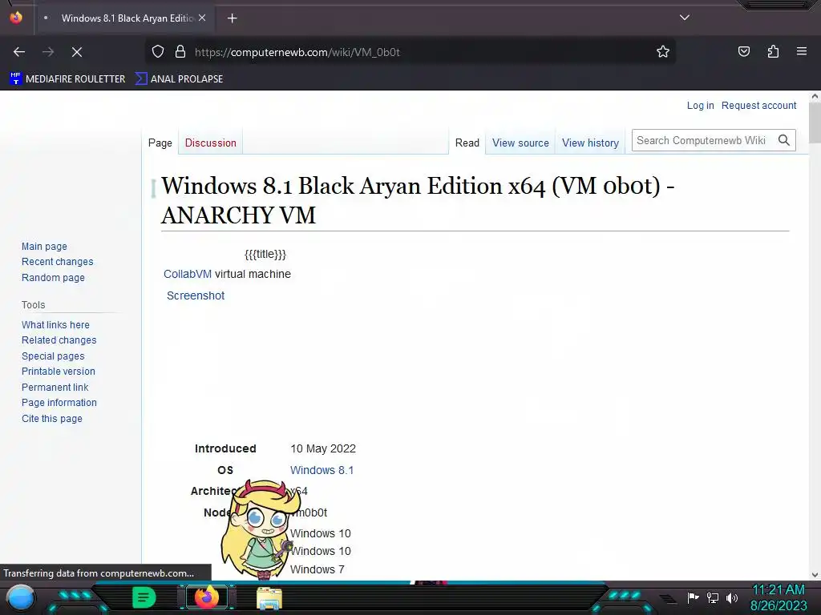The height and width of the screenshot is (615, 821).
Task: Open the Screenshot image link
Action: click(196, 295)
